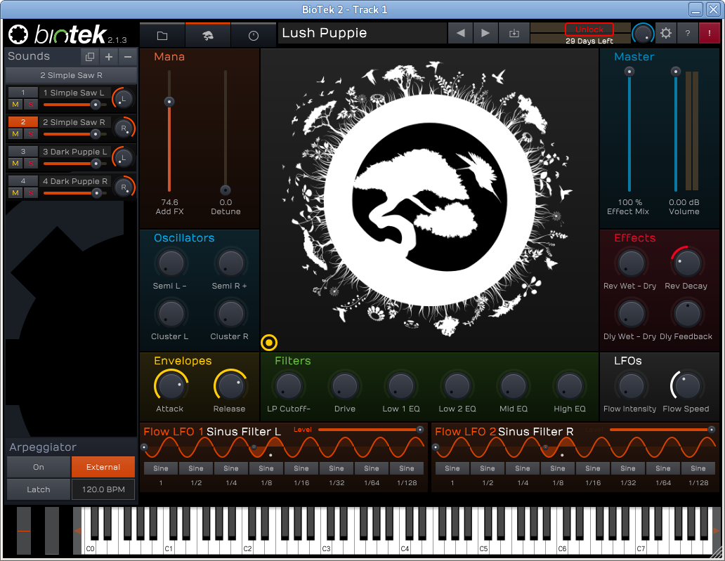Solo sound 3 Dark Puppie L
This screenshot has height=561, width=725.
click(x=30, y=164)
